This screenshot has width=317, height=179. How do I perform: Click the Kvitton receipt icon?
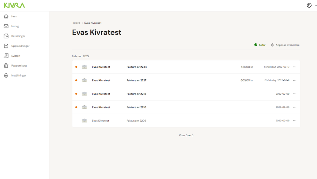click(x=6, y=56)
